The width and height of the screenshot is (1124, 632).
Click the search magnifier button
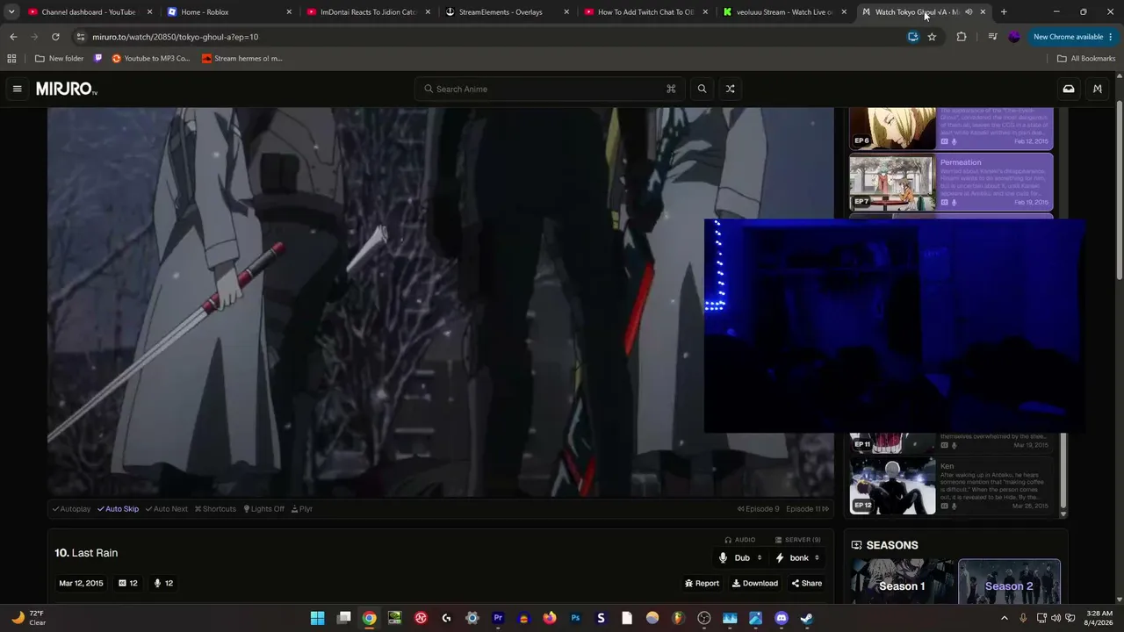click(702, 89)
